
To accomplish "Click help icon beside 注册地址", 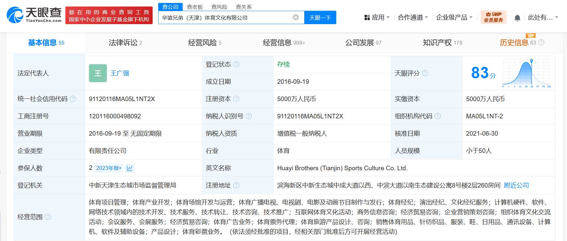I will coord(236,185).
